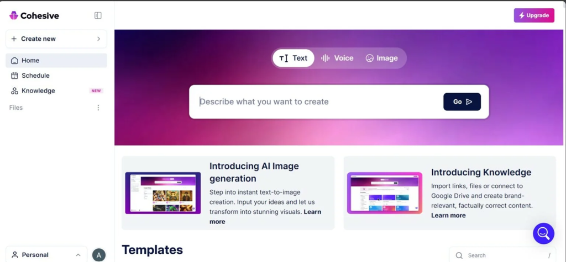This screenshot has width=566, height=262.
Task: Open the Schedule page
Action: click(x=35, y=76)
